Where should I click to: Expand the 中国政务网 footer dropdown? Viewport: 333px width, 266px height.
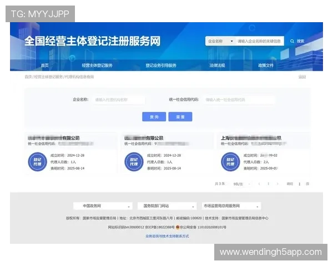coord(103,206)
